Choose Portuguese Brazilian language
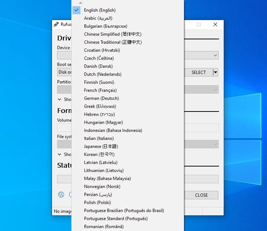Viewport: 267px width, 231px height. pyautogui.click(x=128, y=211)
